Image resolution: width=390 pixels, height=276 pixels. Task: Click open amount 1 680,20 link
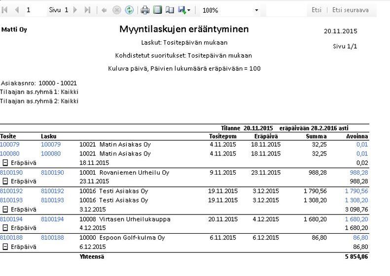pos(356,219)
